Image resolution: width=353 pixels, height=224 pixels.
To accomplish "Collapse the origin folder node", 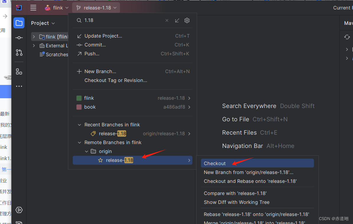I will tap(87, 152).
